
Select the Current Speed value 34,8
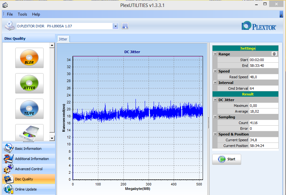(x=264, y=140)
